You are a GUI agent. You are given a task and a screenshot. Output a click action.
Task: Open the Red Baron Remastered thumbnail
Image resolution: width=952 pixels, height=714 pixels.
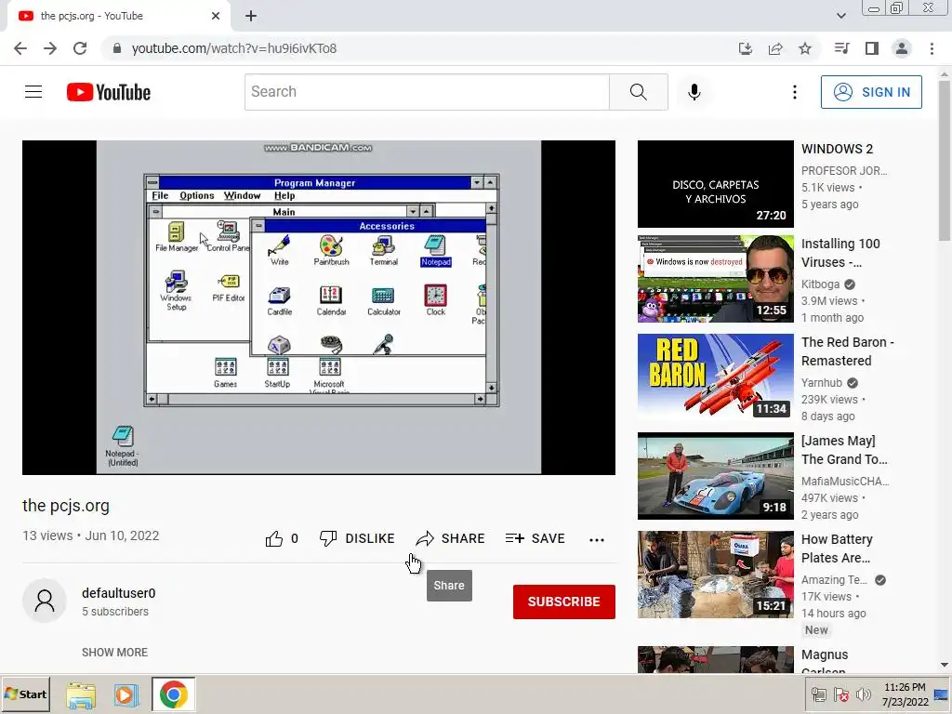(x=715, y=377)
